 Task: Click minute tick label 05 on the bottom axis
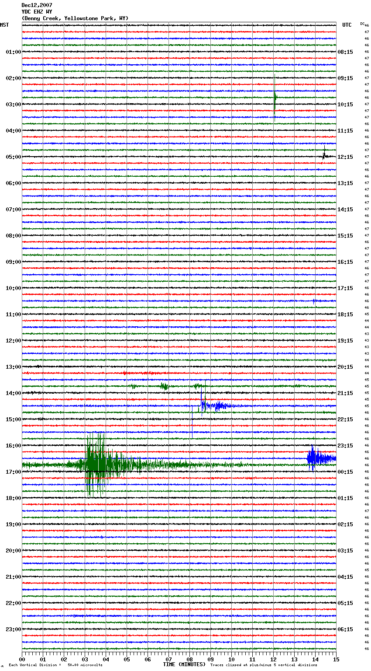point(127,659)
